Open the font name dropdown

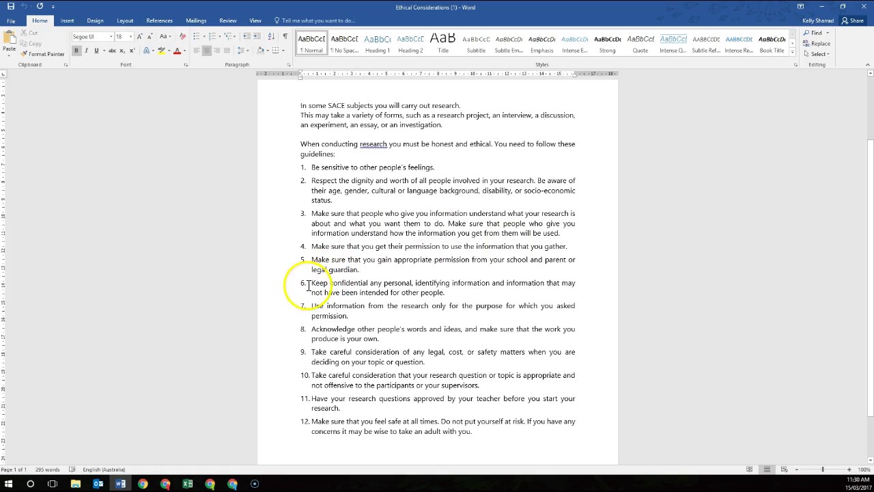(x=111, y=37)
